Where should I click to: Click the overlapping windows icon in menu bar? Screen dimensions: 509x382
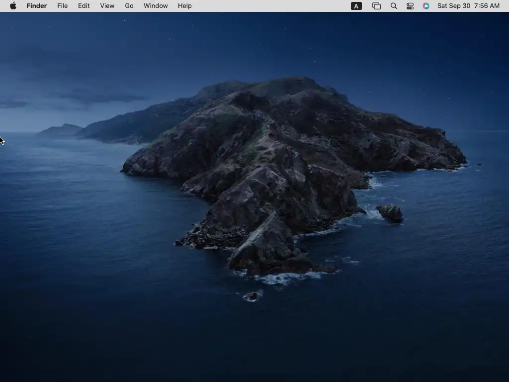pos(376,6)
